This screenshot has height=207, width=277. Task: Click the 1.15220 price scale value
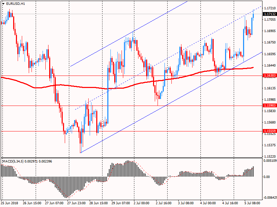(x=270, y=157)
